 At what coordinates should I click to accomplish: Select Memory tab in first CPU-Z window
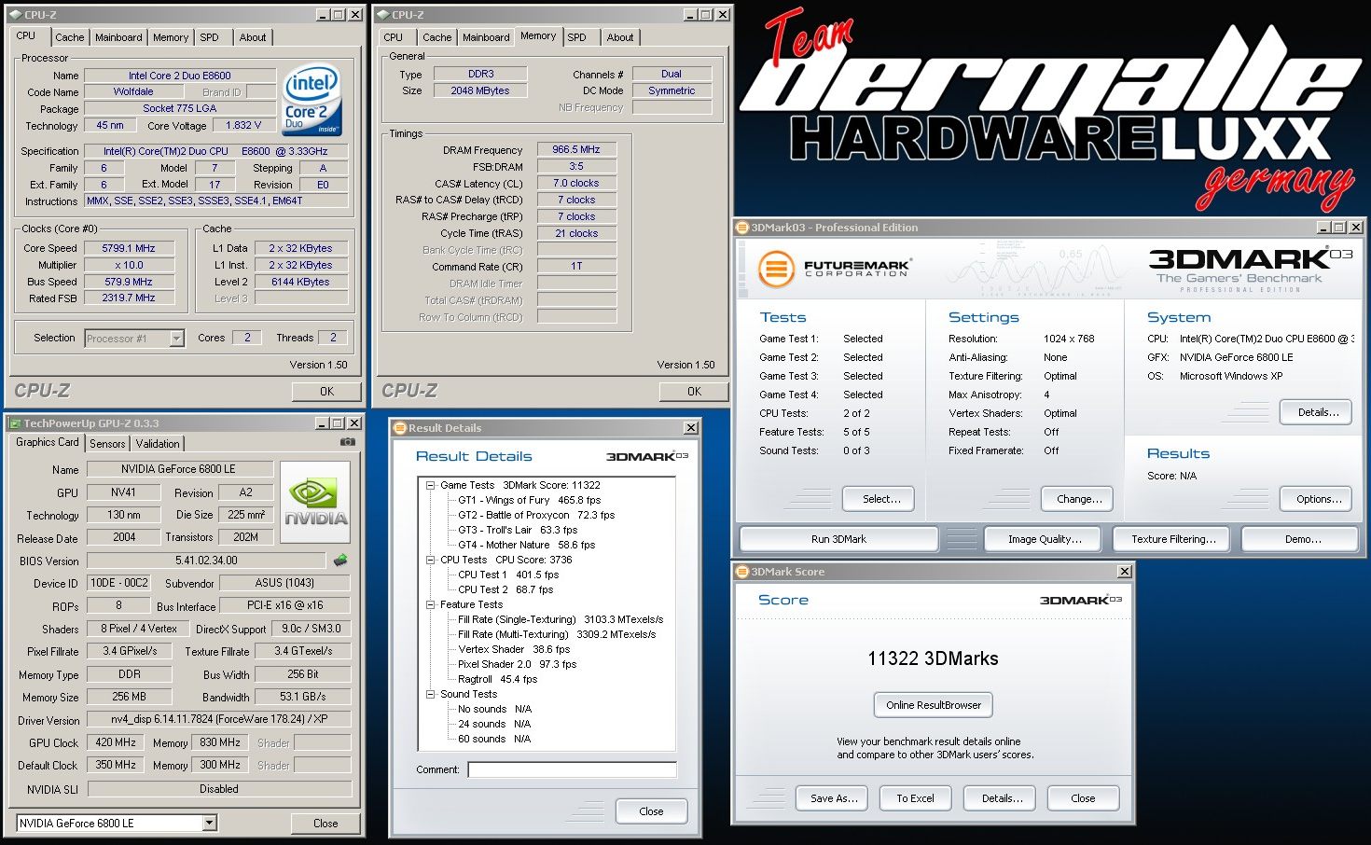(x=171, y=37)
